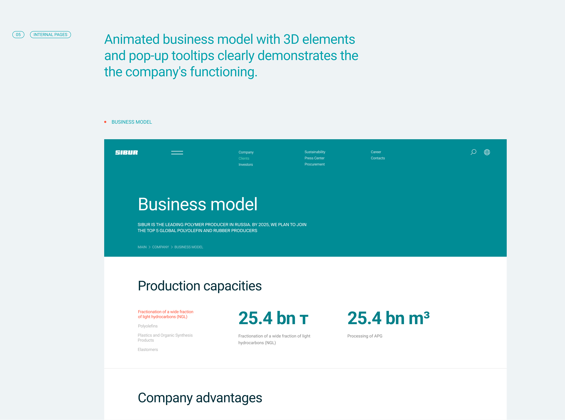Image resolution: width=565 pixels, height=420 pixels.
Task: Go to Contacts page
Action: [x=378, y=158]
